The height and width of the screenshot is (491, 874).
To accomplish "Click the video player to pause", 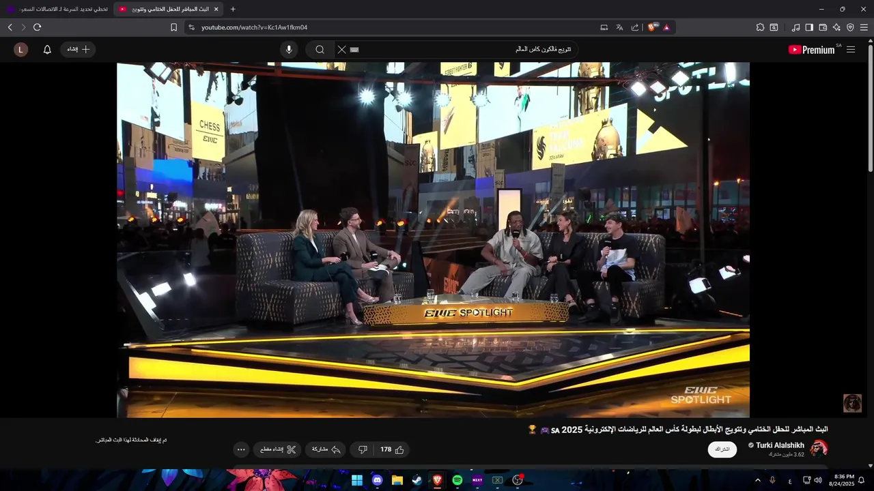I will [433, 239].
